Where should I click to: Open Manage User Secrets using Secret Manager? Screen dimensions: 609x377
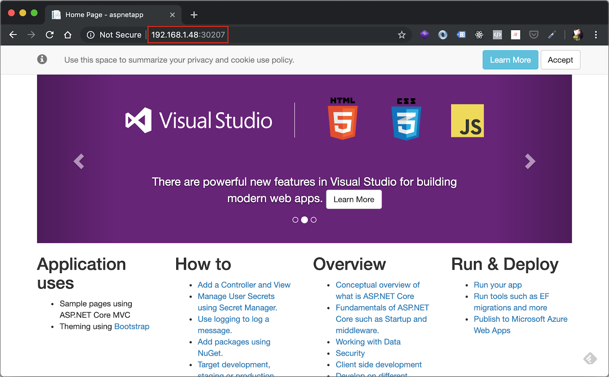[x=238, y=302]
